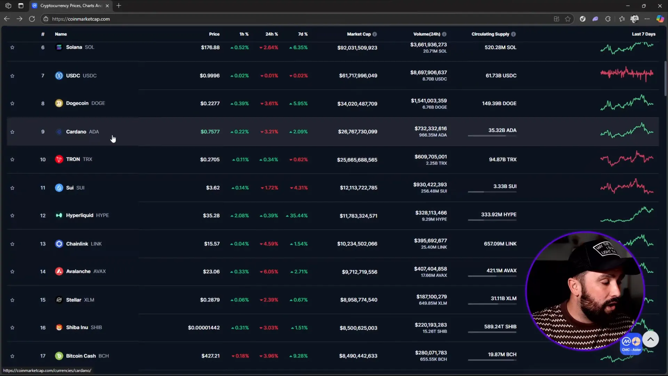Viewport: 668px width, 376px height.
Task: Click the USDC coin logo
Action: (59, 76)
